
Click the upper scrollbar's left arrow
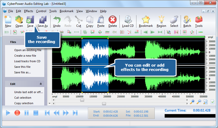pos(54,100)
